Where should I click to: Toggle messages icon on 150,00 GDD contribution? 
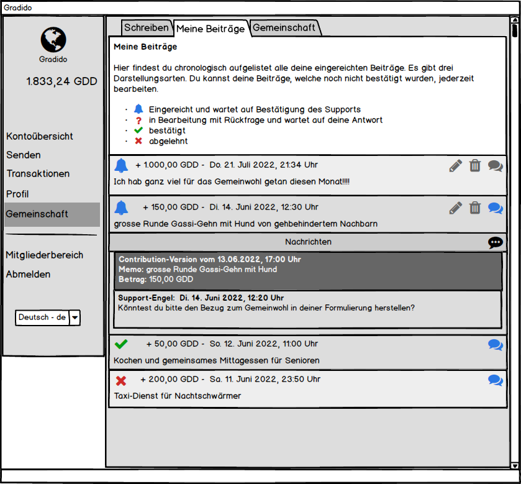(495, 208)
